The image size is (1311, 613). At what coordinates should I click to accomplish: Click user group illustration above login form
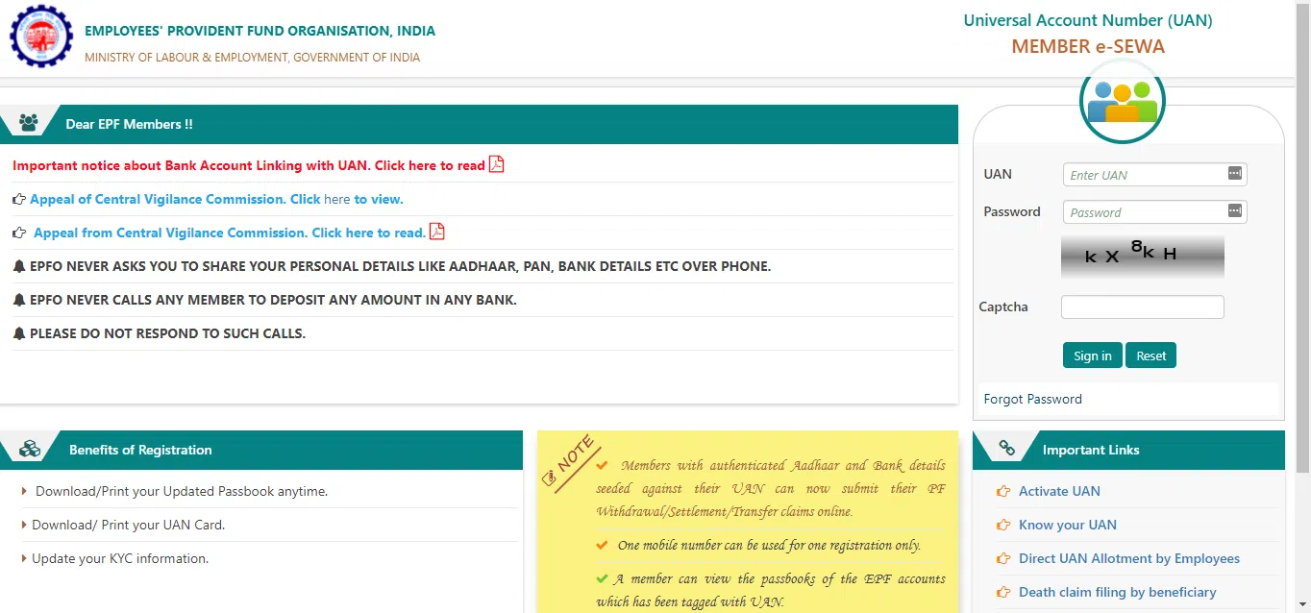[x=1122, y=100]
